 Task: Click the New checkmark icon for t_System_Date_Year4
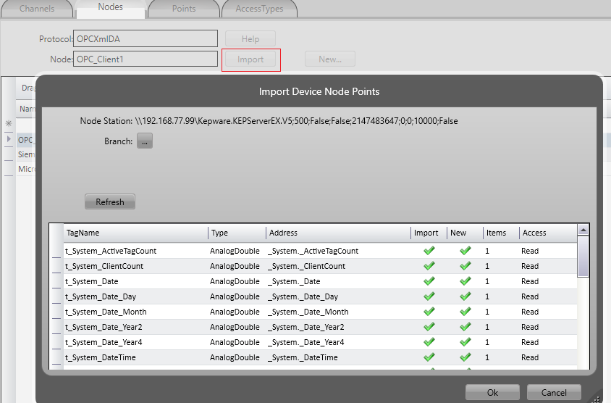pyautogui.click(x=465, y=342)
